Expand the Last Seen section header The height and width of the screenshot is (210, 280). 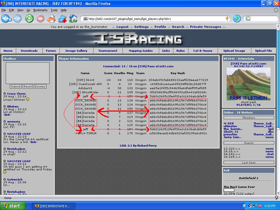[249, 162]
